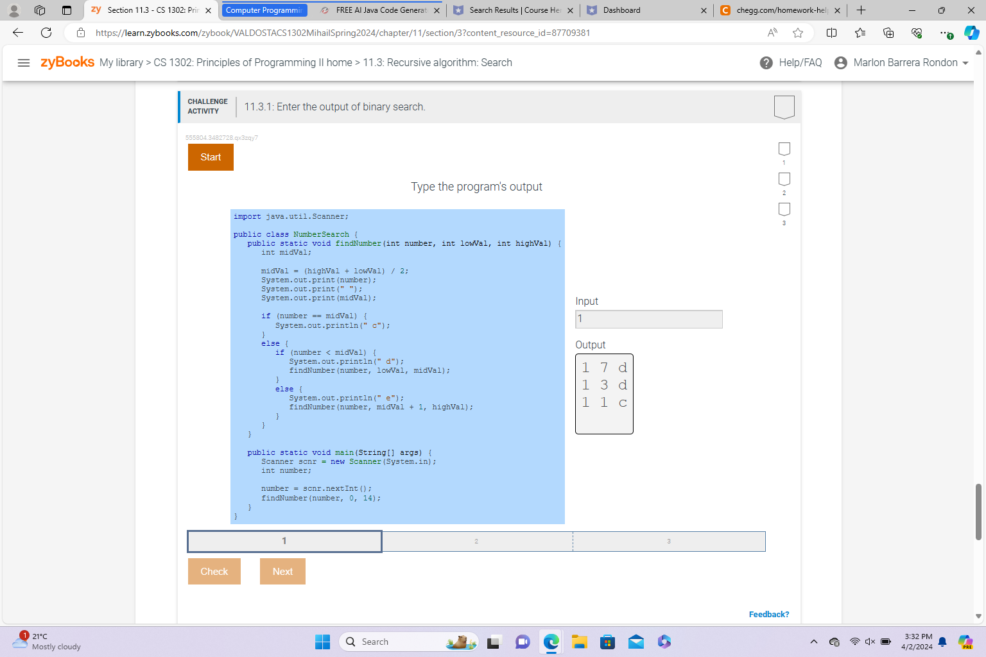This screenshot has height=657, width=986.
Task: Open the Feedback? link
Action: click(x=768, y=614)
